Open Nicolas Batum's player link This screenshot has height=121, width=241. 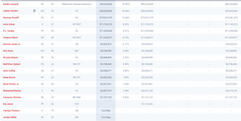tap(11, 57)
